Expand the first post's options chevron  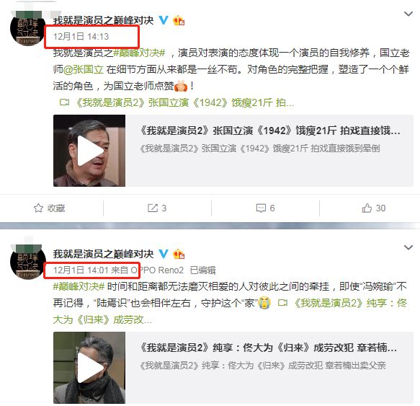click(x=408, y=14)
